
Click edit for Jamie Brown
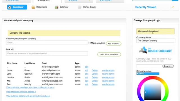point(87,70)
